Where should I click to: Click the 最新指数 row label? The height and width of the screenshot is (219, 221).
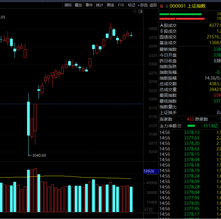(x=168, y=49)
